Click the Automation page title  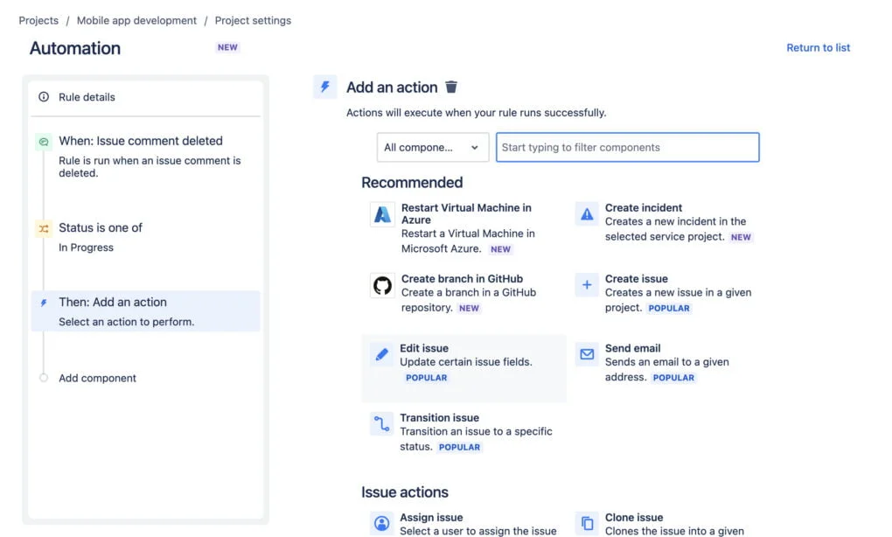75,48
